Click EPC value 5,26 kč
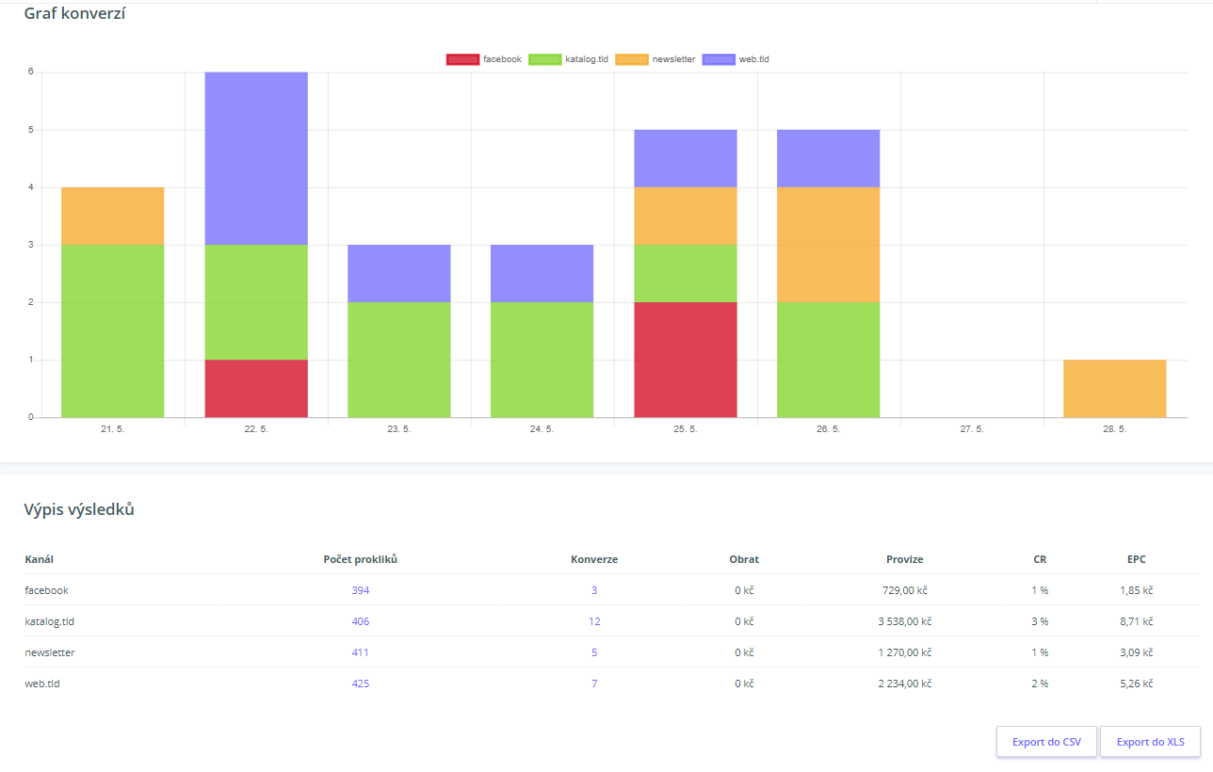The height and width of the screenshot is (772, 1213). (x=1137, y=684)
